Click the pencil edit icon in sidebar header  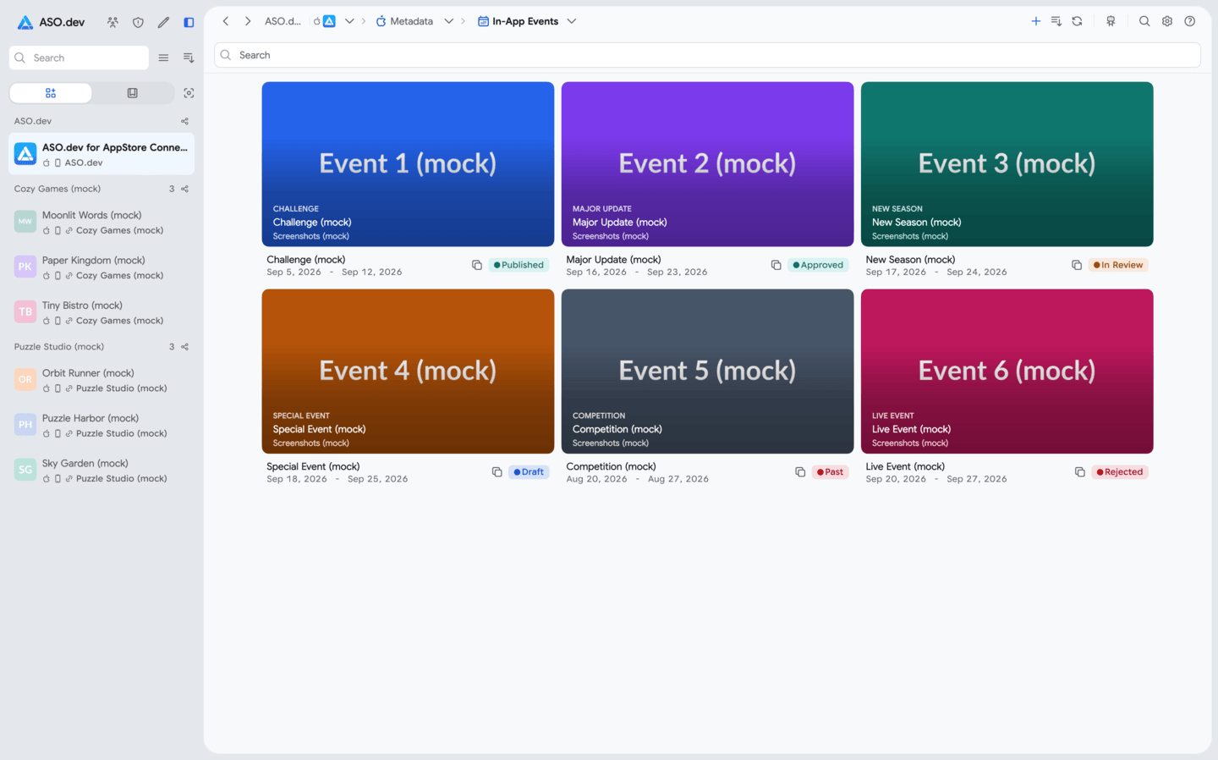[163, 22]
